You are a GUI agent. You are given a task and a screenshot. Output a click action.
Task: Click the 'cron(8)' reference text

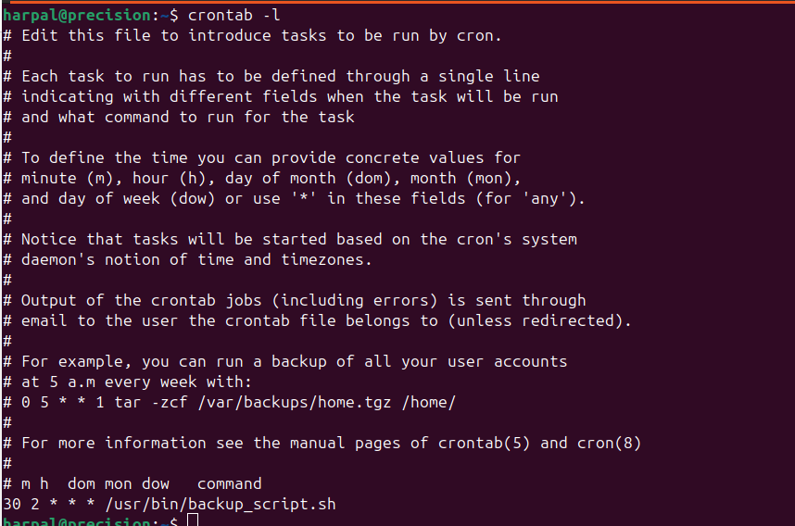click(x=609, y=443)
